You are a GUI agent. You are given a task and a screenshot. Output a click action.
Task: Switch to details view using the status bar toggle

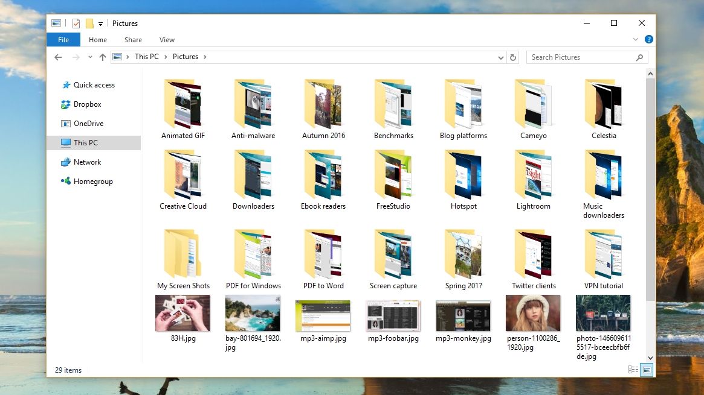point(633,370)
